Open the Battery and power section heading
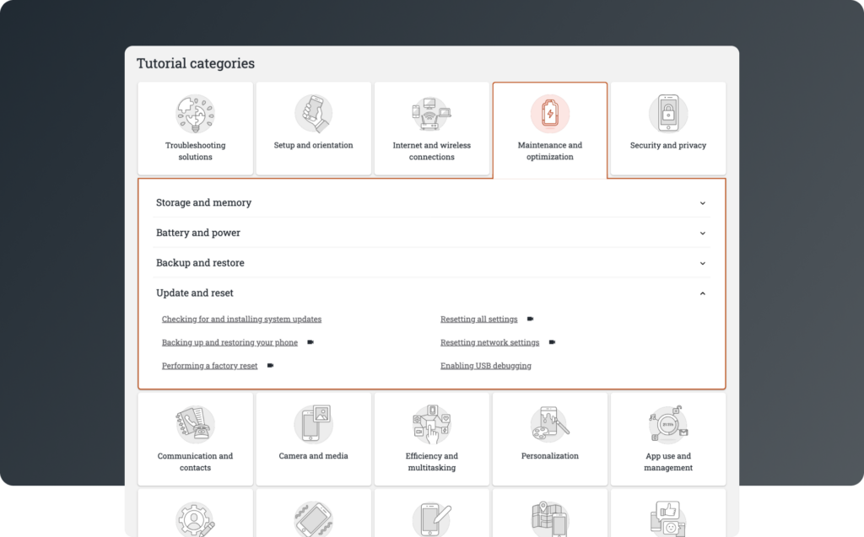The height and width of the screenshot is (537, 864). pyautogui.click(x=197, y=233)
